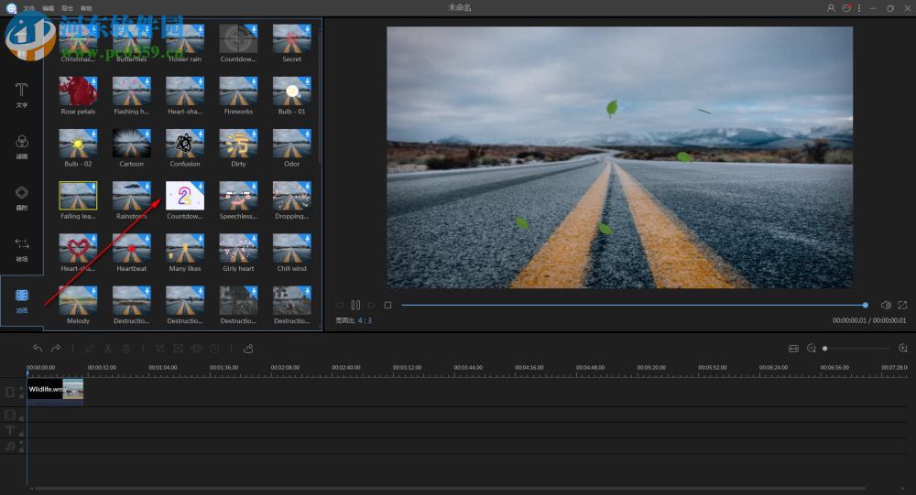Click the timeline zoom-out magnifier icon

coord(811,349)
